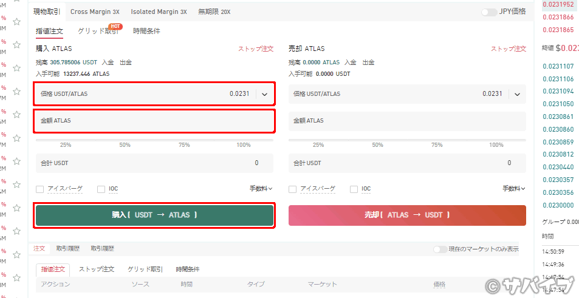Expand sell price dropdown chevron

[x=517, y=94]
